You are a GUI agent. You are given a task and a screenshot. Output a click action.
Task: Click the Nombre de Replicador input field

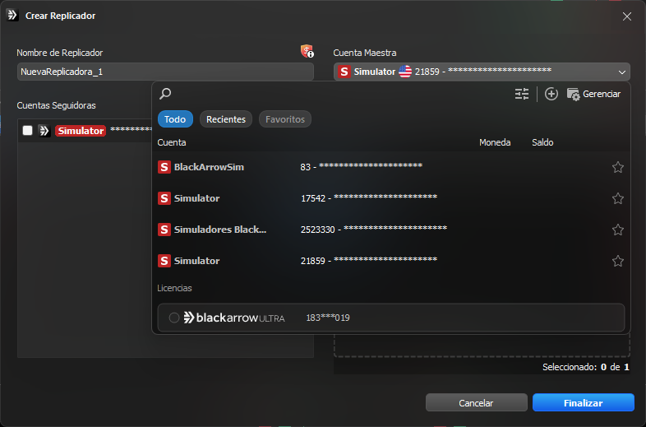pos(165,72)
